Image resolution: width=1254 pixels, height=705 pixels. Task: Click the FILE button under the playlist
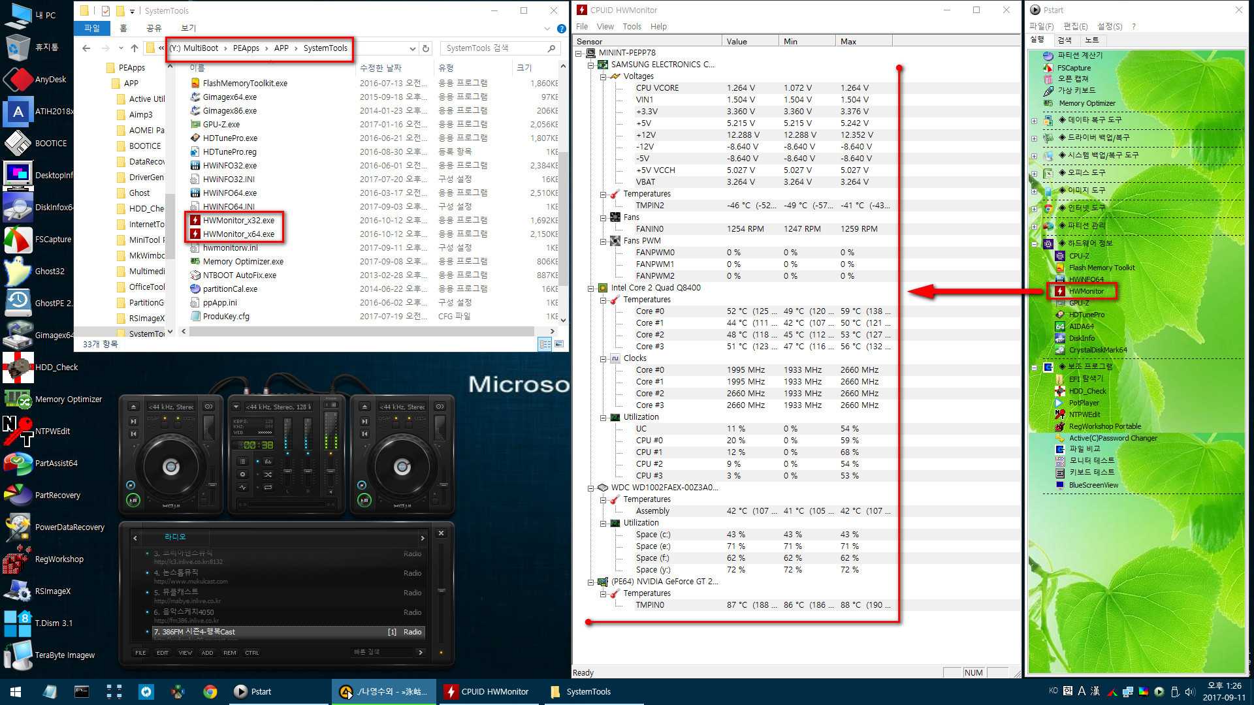140,653
